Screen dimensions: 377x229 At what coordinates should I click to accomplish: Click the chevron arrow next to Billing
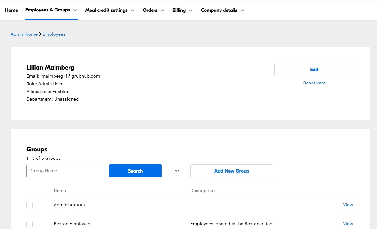click(191, 11)
